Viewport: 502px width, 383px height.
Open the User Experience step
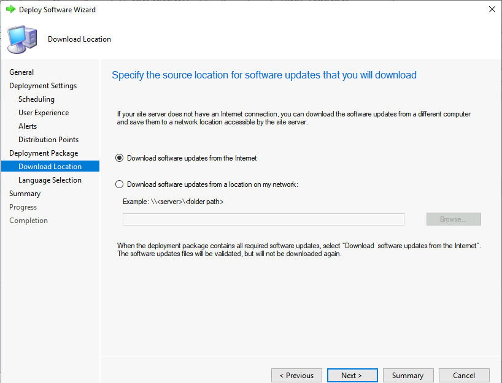(44, 113)
